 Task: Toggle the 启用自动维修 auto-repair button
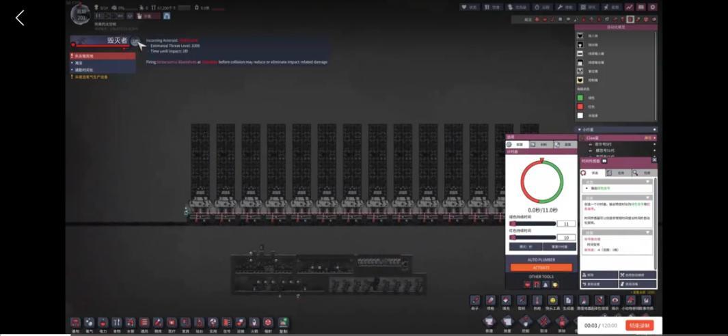coord(638,275)
